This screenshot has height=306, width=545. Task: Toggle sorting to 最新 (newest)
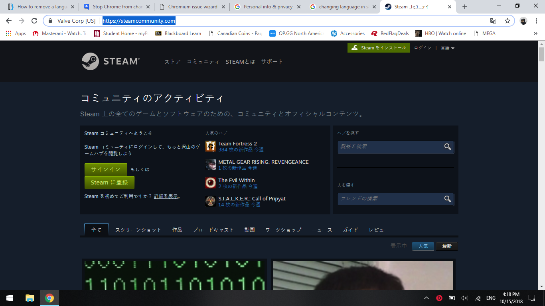click(x=446, y=246)
